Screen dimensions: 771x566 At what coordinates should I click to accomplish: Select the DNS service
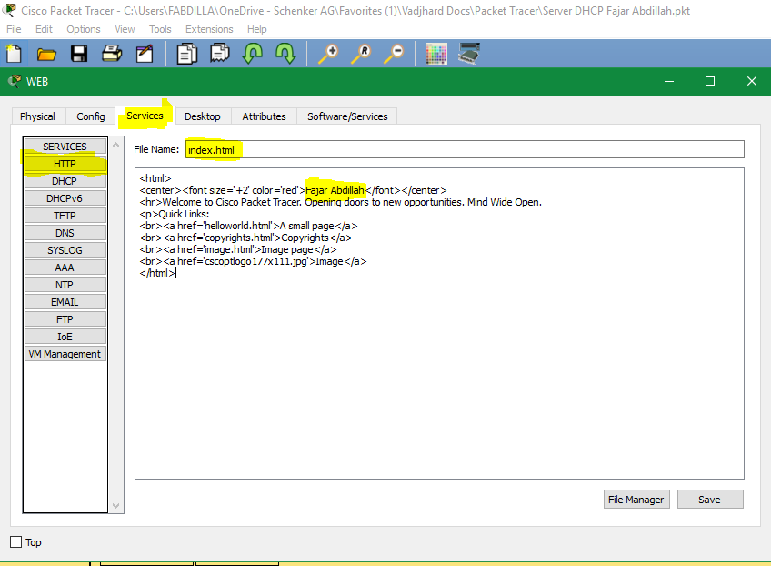(x=65, y=233)
